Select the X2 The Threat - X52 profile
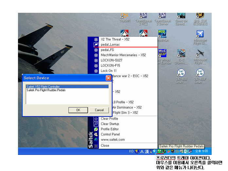This screenshot has height=171, width=228. click(x=128, y=39)
